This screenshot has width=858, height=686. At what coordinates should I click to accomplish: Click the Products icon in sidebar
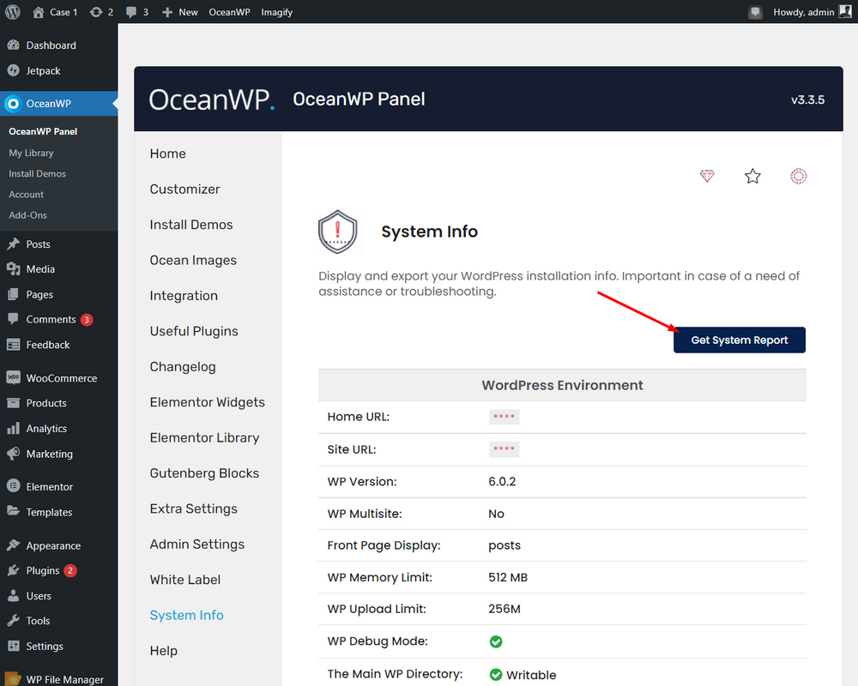pos(13,403)
